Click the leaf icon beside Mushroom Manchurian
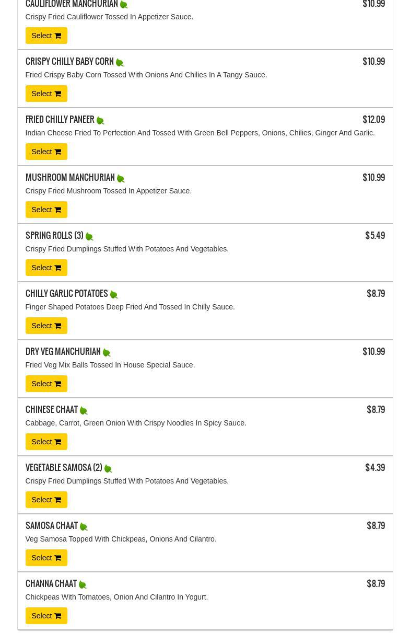The width and height of the screenshot is (410, 633). click(121, 179)
